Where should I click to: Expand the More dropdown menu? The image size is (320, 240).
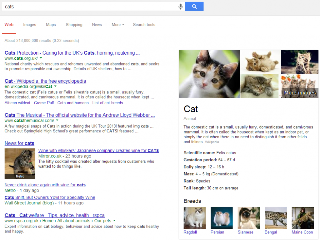tap(118, 25)
